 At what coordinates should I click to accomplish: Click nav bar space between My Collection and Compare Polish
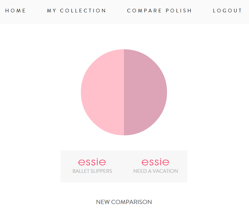(117, 11)
